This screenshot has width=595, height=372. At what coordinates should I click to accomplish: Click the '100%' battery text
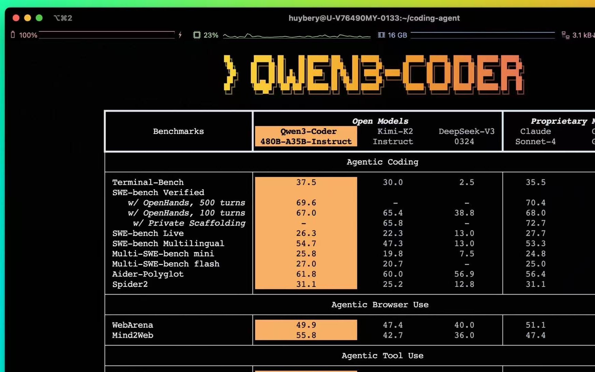(28, 35)
